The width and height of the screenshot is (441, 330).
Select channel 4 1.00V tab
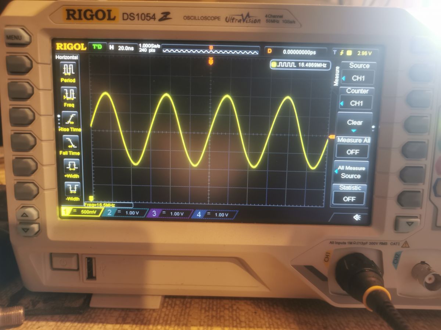coord(215,214)
